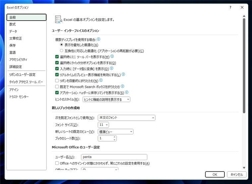Image resolution: width=252 pixels, height=184 pixels.
Task: Open 保存 options category
Action: pyautogui.click(x=27, y=45)
